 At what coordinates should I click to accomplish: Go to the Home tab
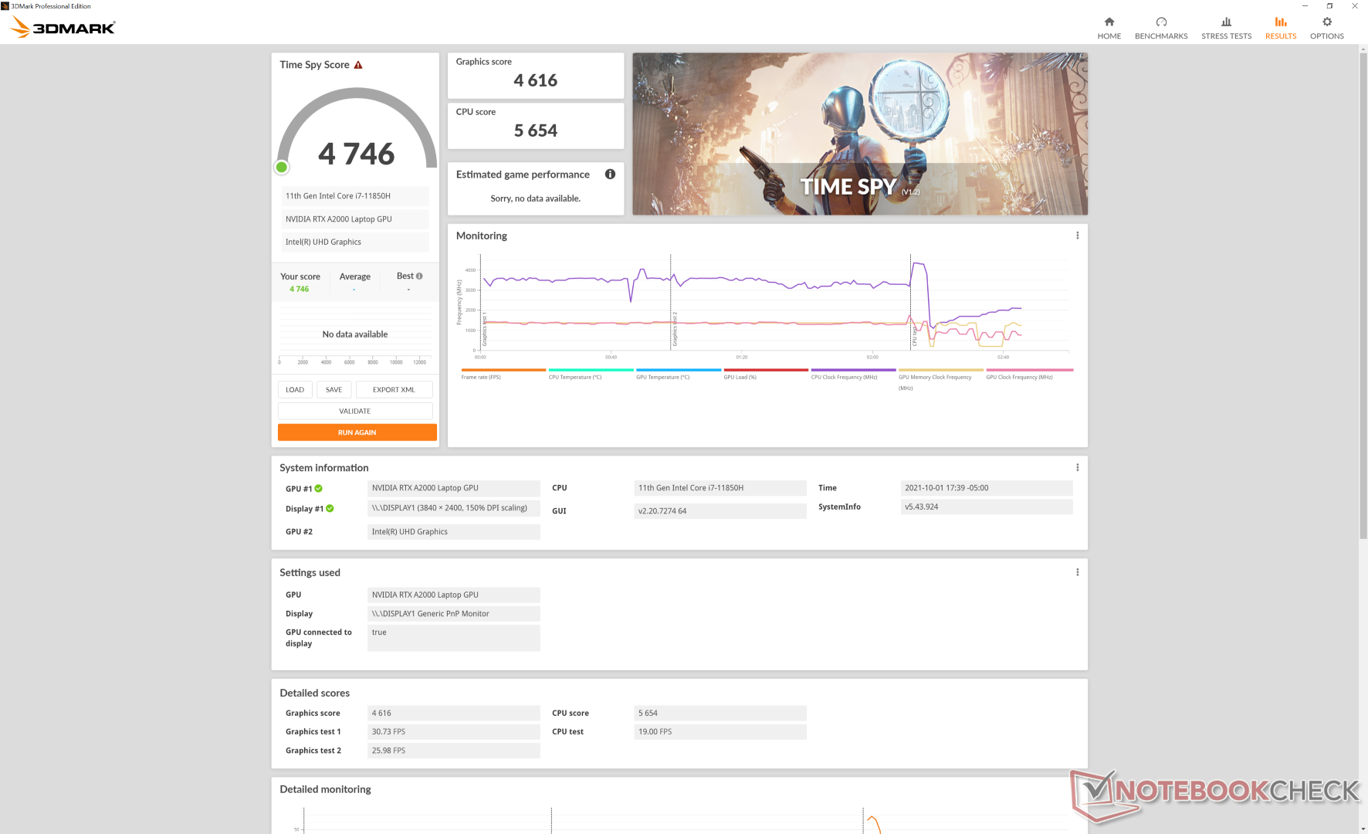(1109, 28)
